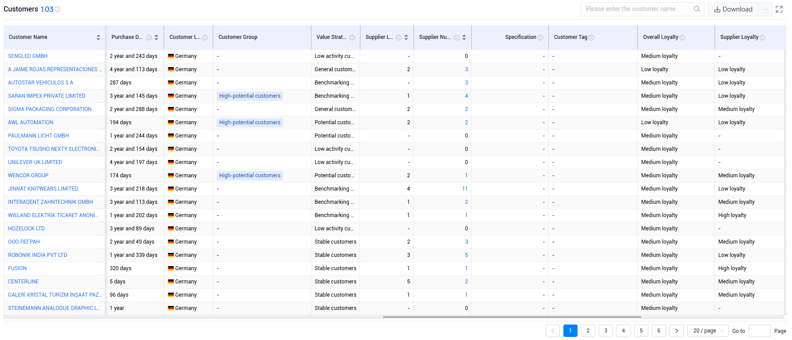Select page 1 in pagination
Screen dimensions: 792x340
(x=570, y=331)
